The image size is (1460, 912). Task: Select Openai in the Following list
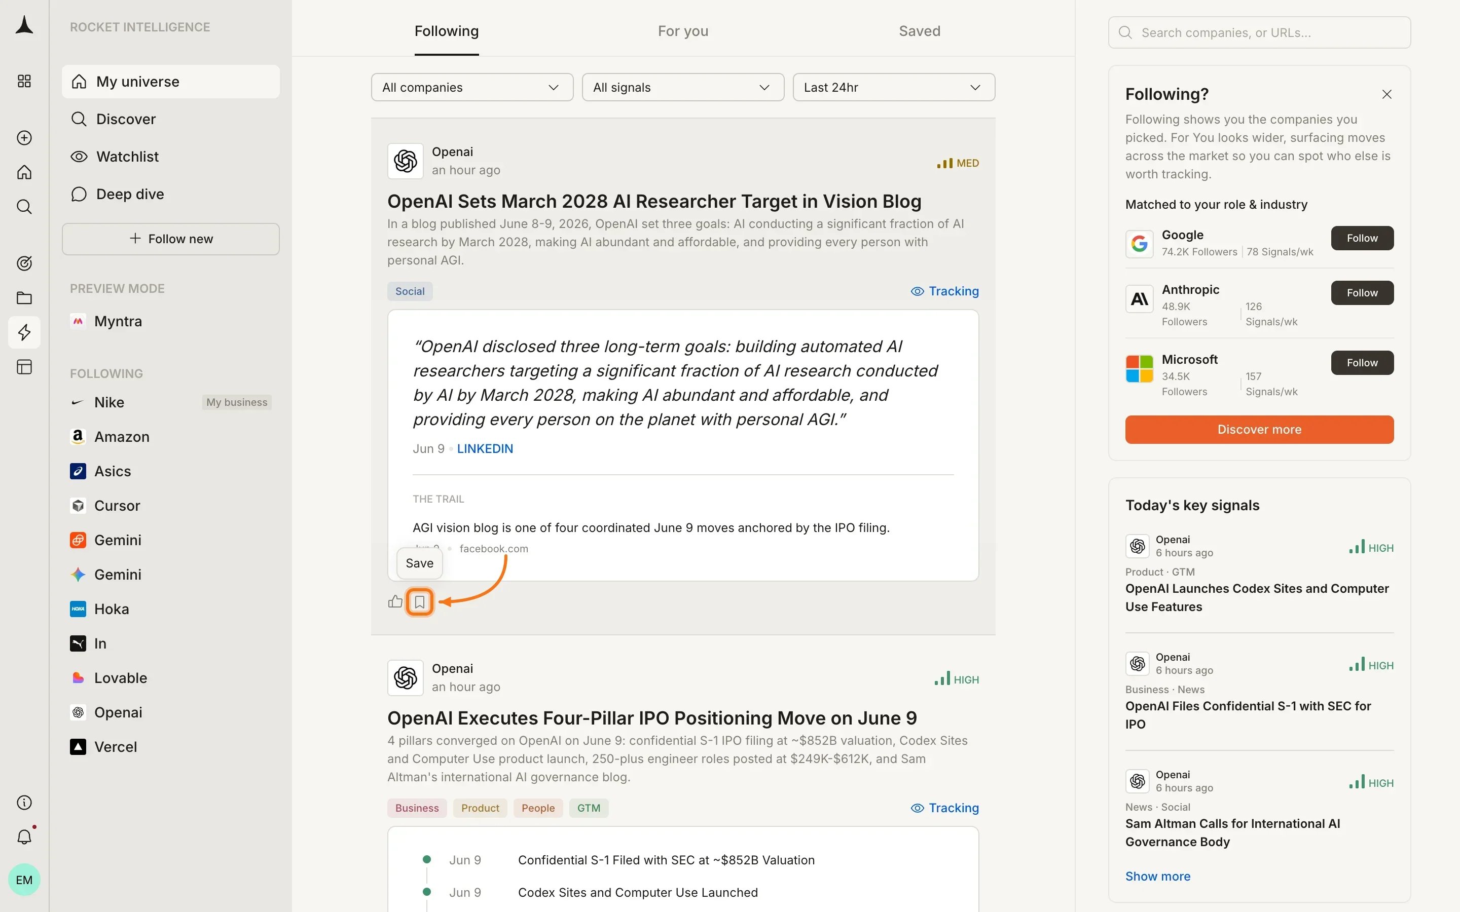point(171,712)
